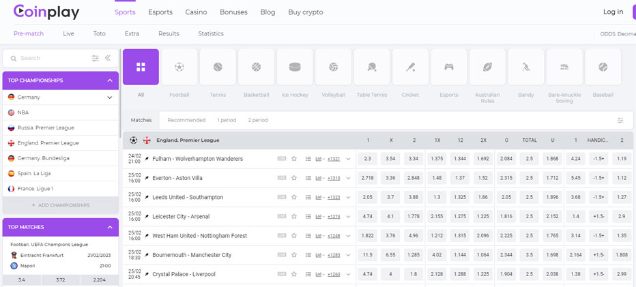Switch to the Recommended tab

coord(186,121)
